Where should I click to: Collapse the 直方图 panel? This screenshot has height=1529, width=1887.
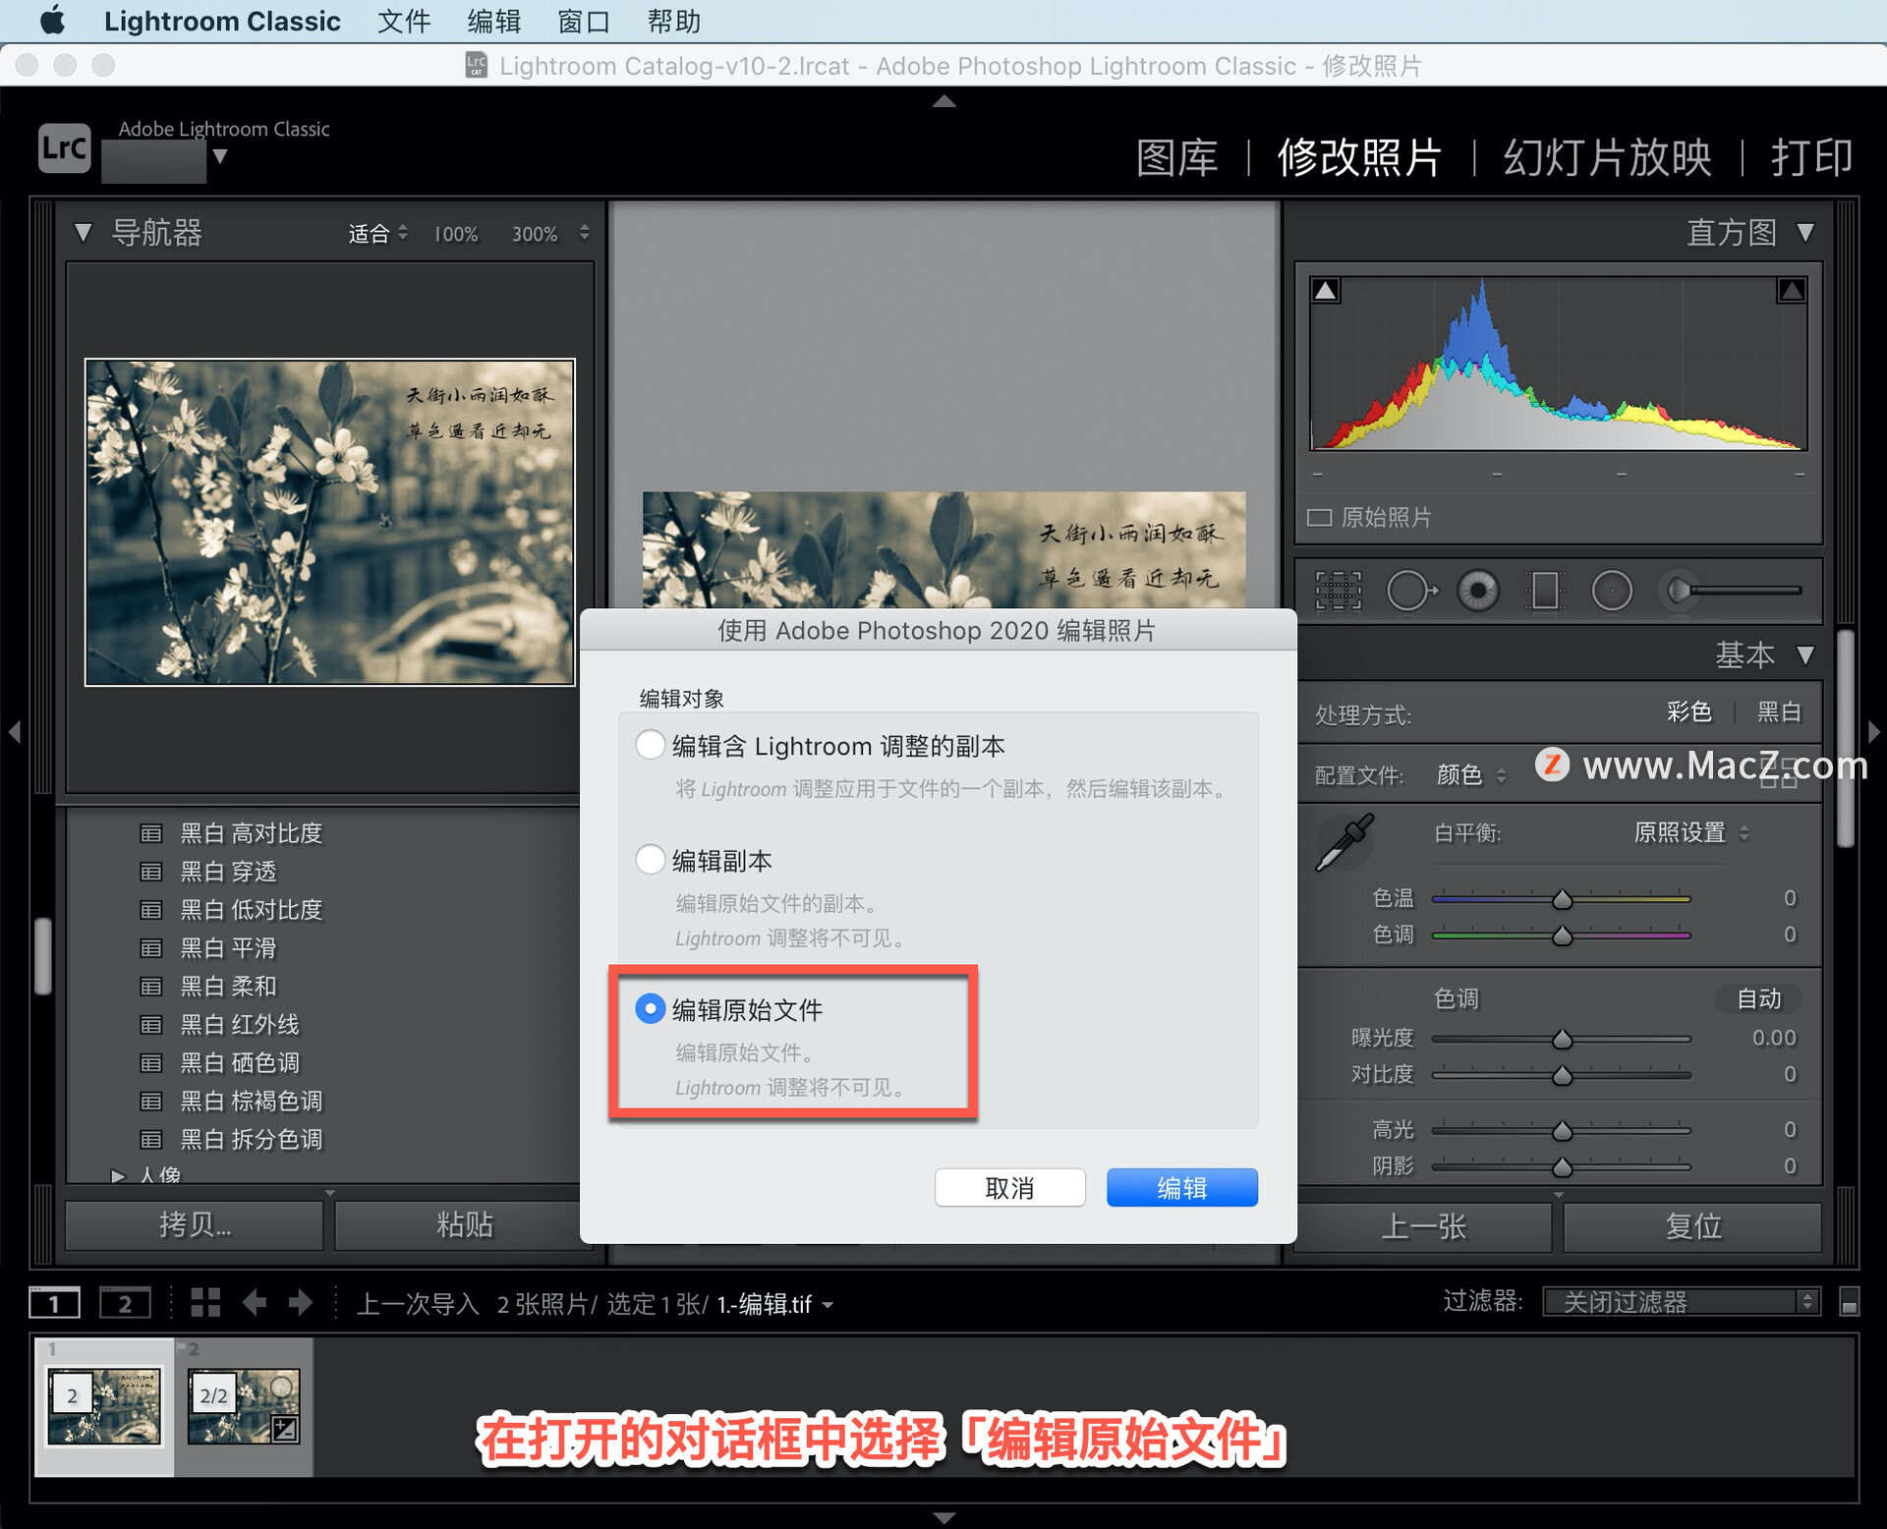(x=1805, y=233)
